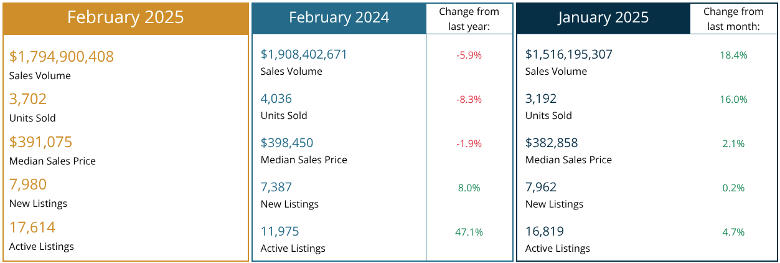This screenshot has width=780, height=263.
Task: Click the $391,075 median sales price
Action: click(x=40, y=142)
